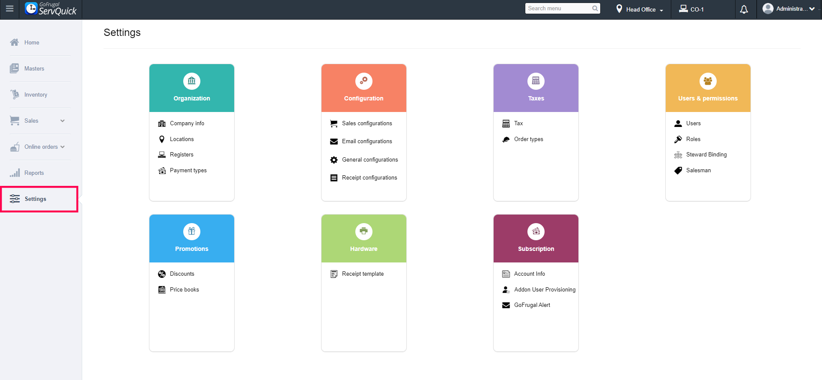Image resolution: width=822 pixels, height=380 pixels.
Task: Open the hamburger menu icon
Action: 9,9
